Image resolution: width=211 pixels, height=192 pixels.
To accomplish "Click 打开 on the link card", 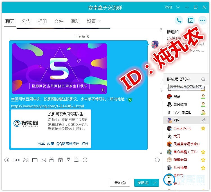I will coord(85,144).
